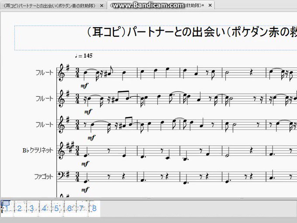Select the mf dynamic under third flute
297x223 pixels.
click(x=91, y=138)
